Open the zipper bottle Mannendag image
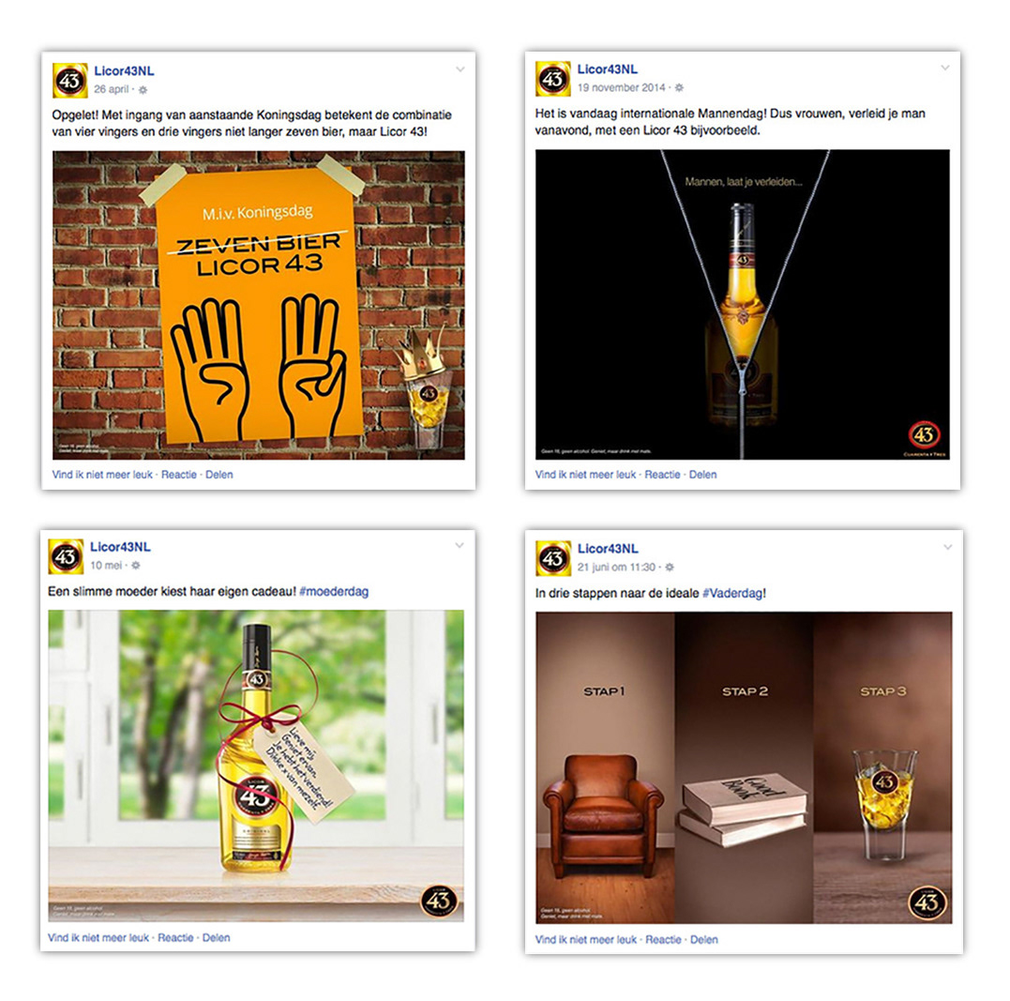 tap(742, 304)
